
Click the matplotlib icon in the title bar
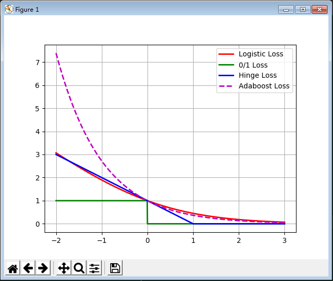point(9,9)
